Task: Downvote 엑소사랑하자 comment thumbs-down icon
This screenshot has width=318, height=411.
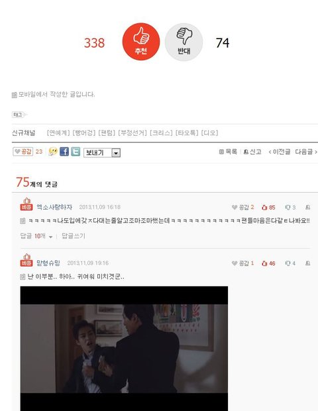Action: tap(290, 207)
